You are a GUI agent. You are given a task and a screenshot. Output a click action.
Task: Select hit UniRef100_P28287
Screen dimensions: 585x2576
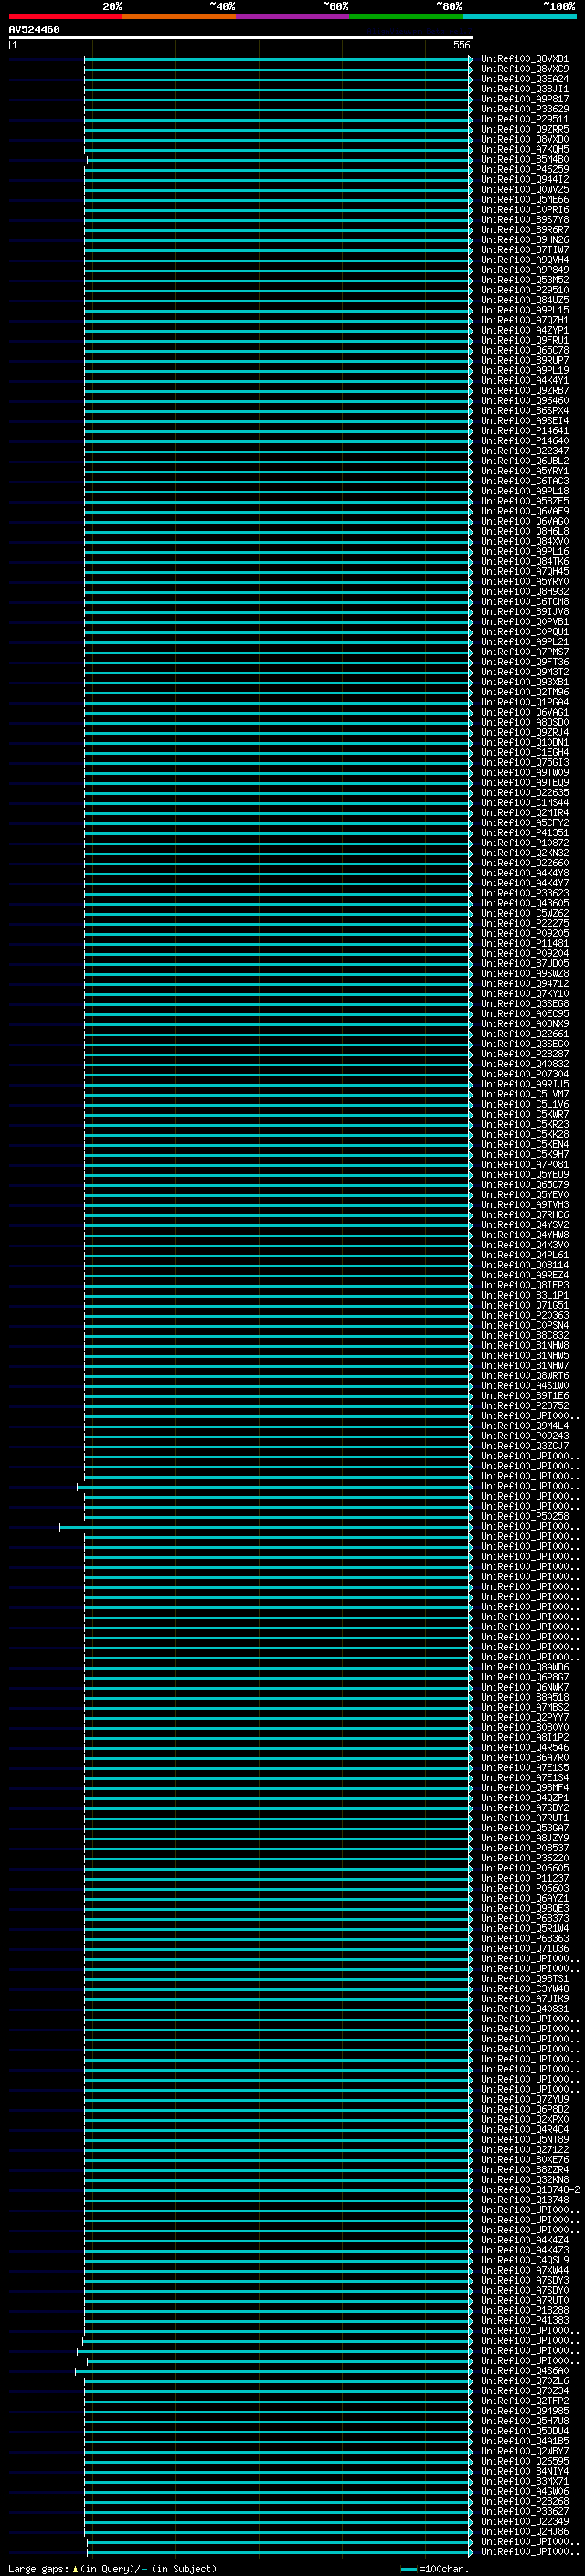[x=525, y=1054]
